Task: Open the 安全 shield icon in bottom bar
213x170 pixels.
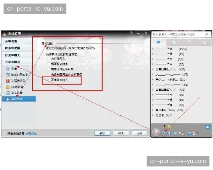Action: click(179, 134)
